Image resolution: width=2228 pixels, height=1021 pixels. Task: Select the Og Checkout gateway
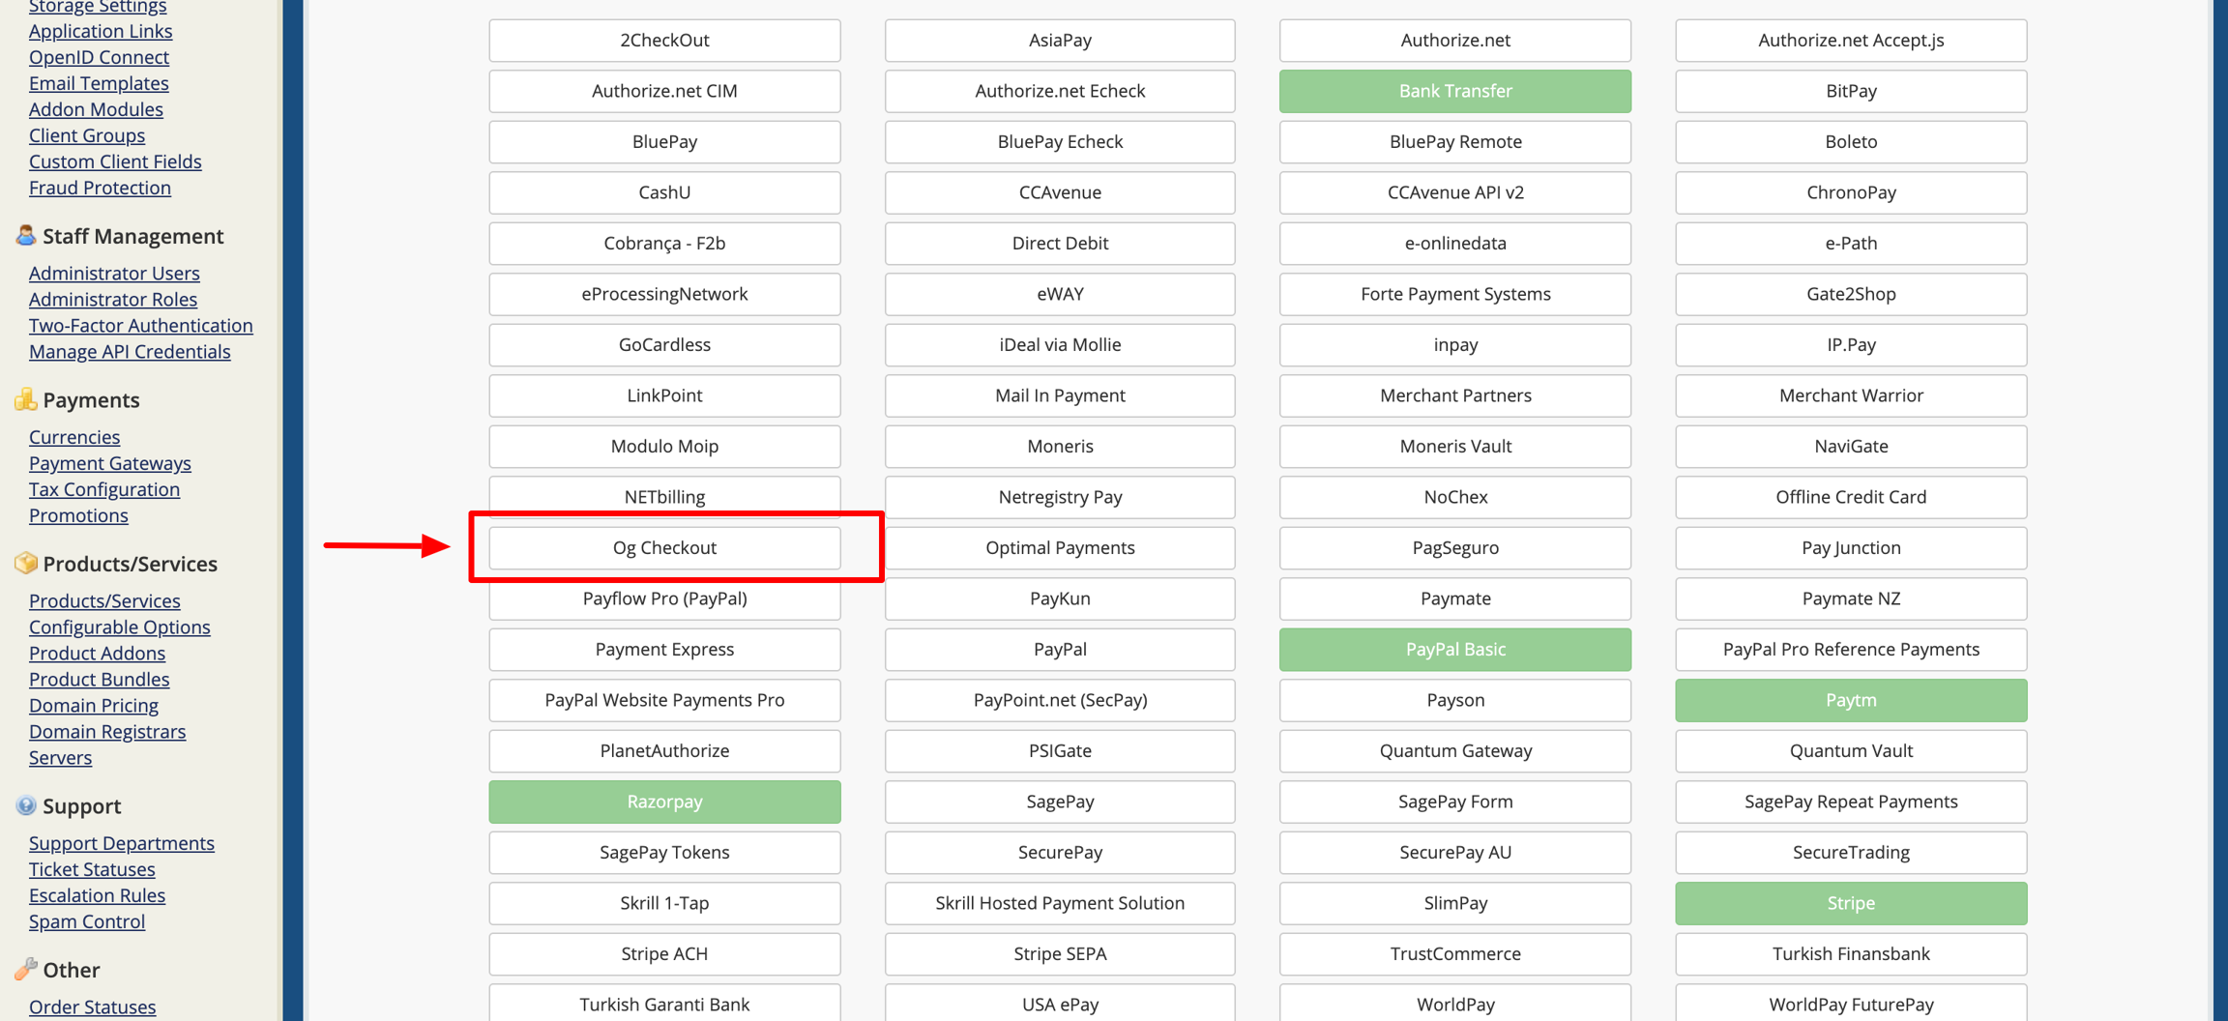pyautogui.click(x=664, y=547)
